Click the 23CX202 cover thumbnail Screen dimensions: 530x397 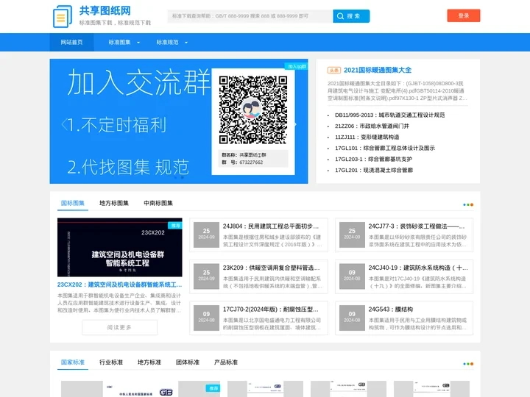click(120, 248)
